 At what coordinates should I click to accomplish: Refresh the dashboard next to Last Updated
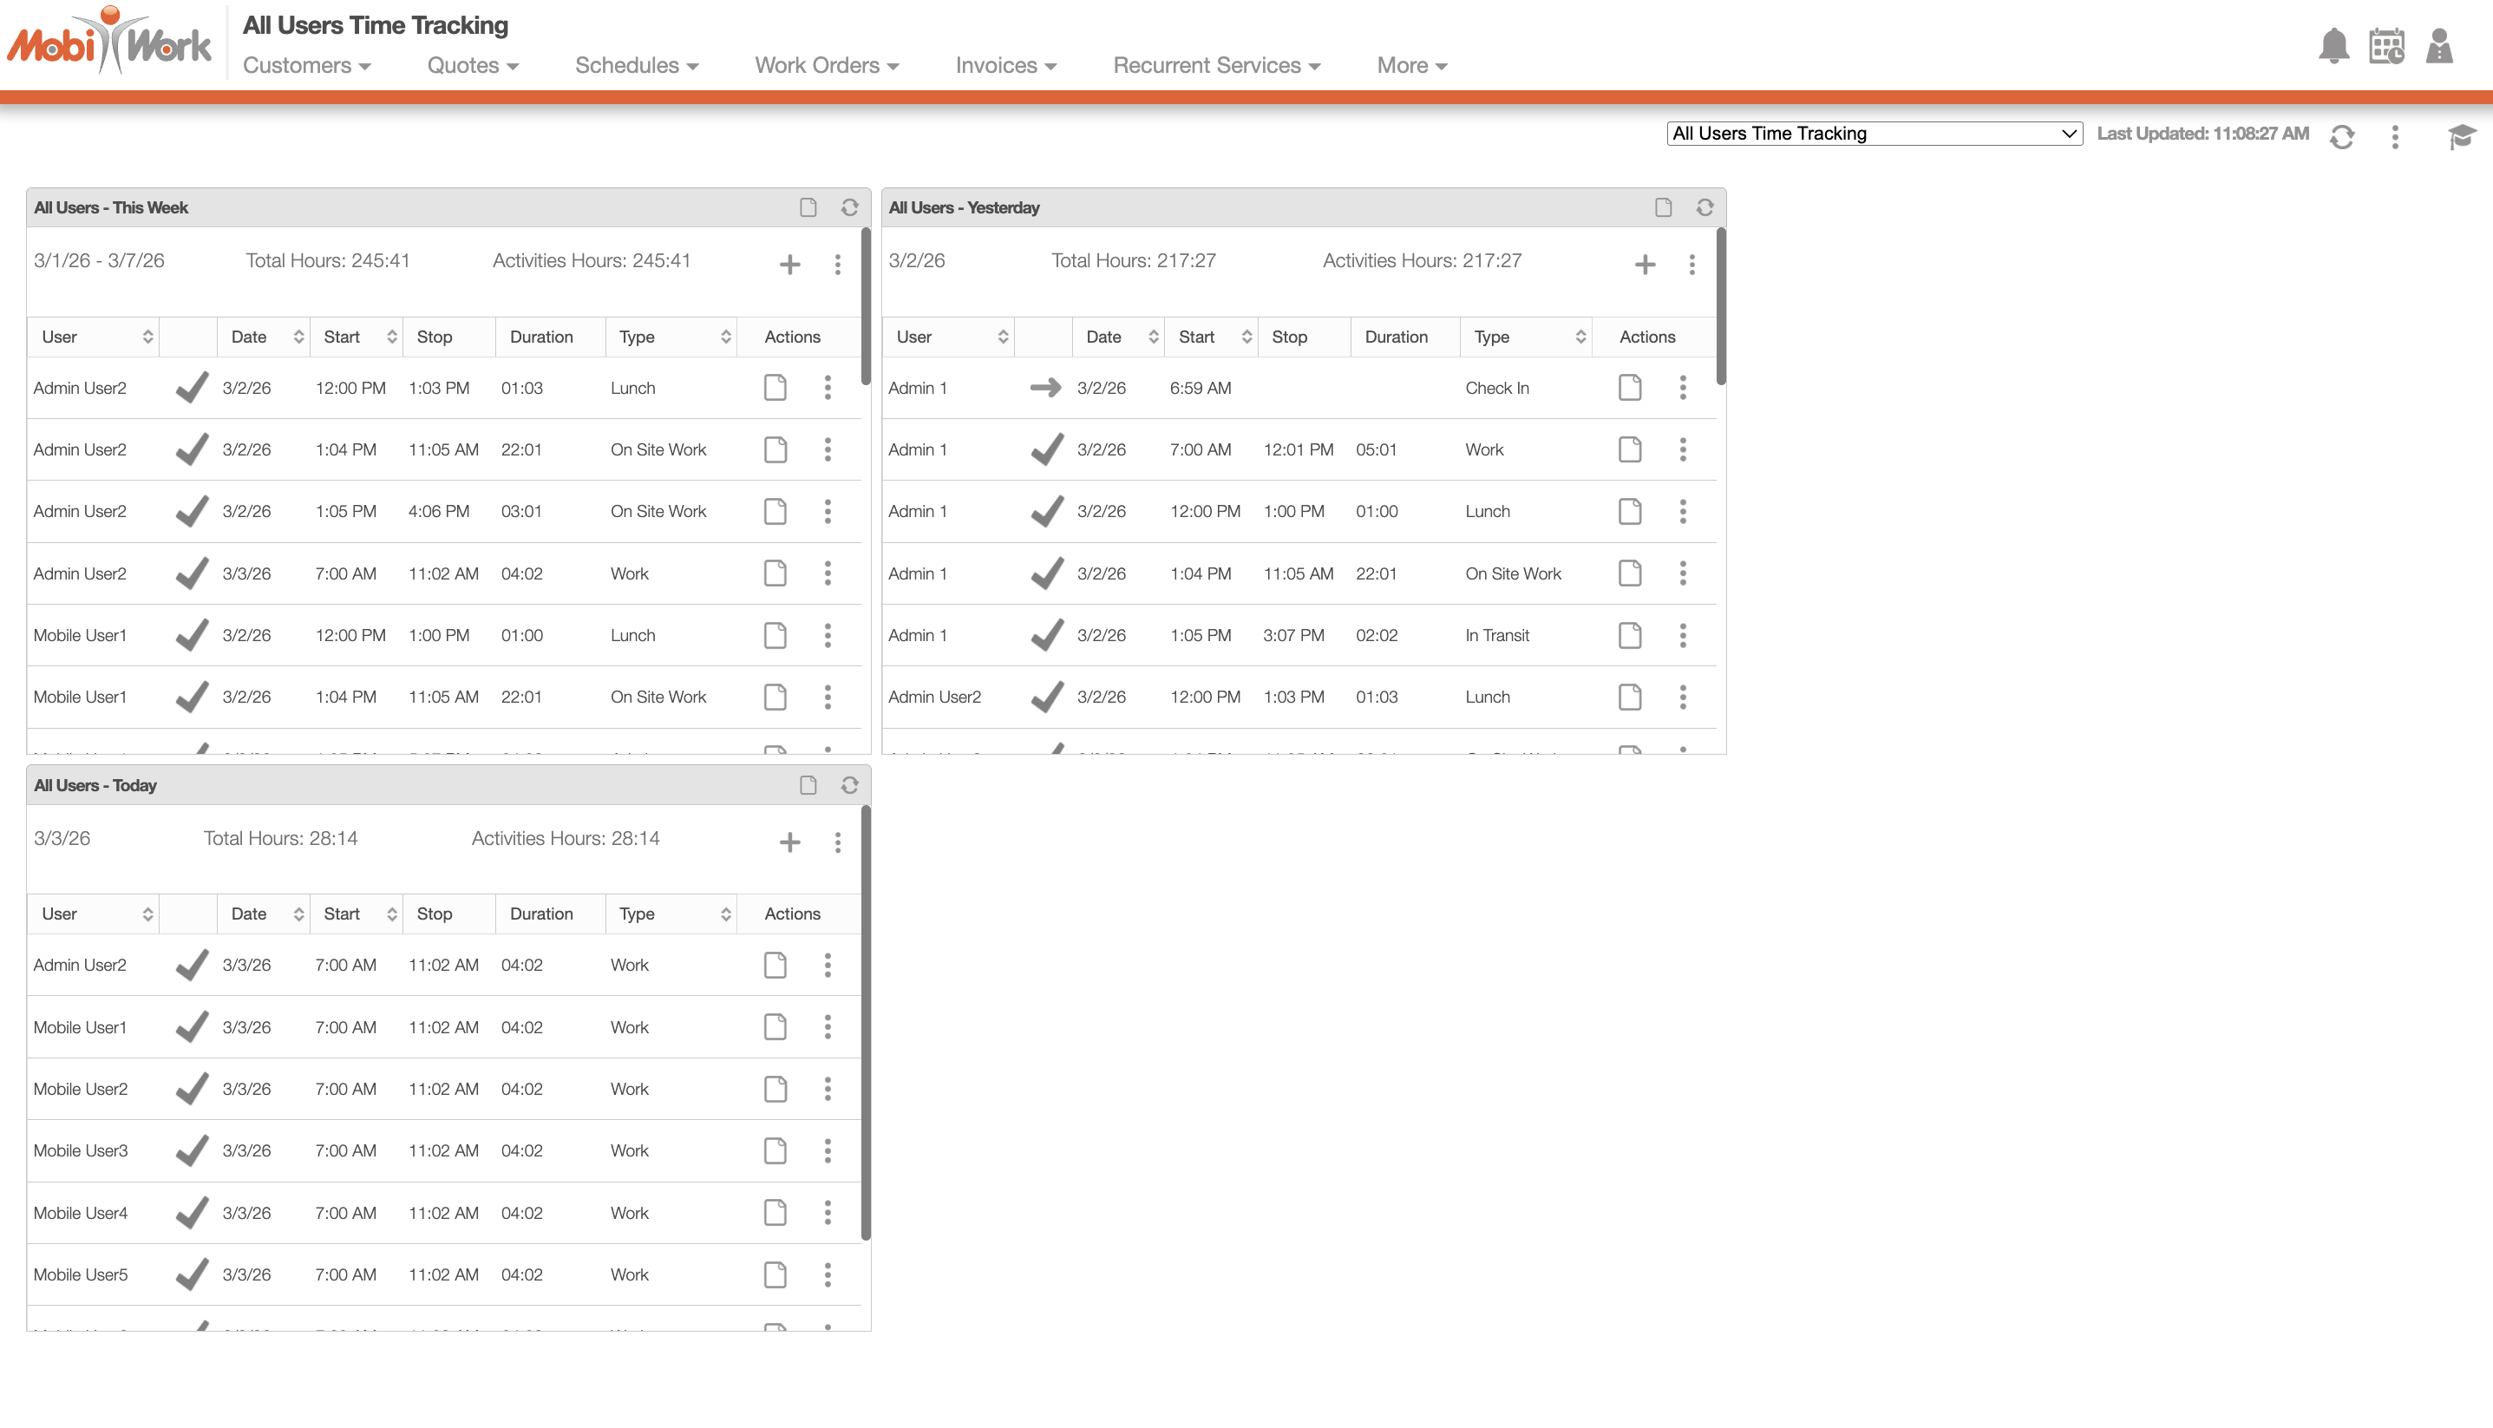point(2342,136)
